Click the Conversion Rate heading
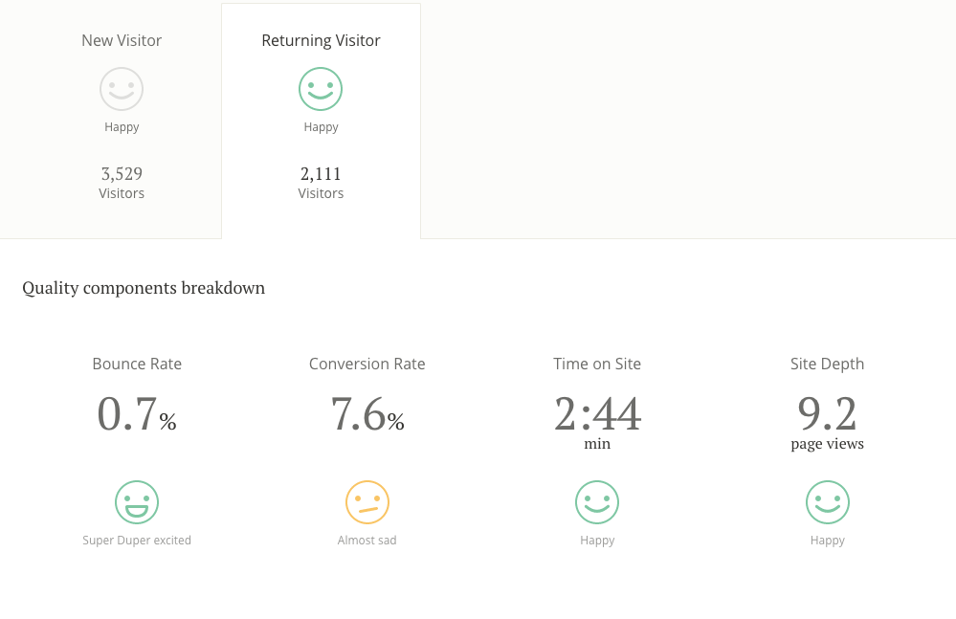This screenshot has width=956, height=619. click(367, 364)
